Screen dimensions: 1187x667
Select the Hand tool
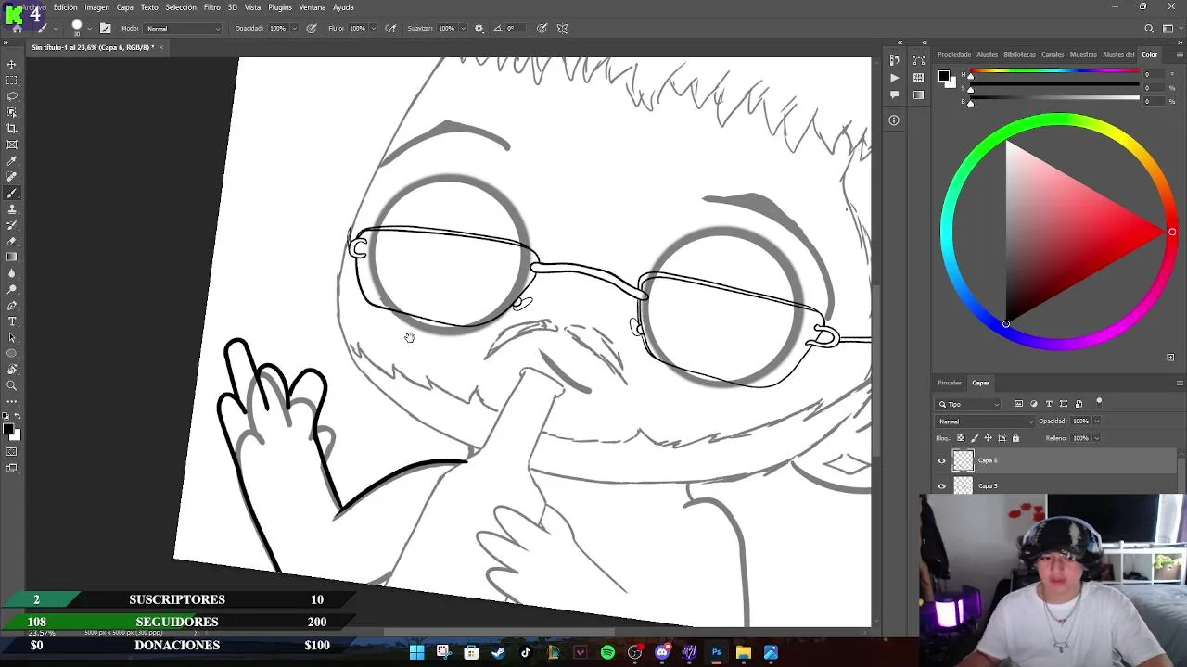(x=12, y=370)
